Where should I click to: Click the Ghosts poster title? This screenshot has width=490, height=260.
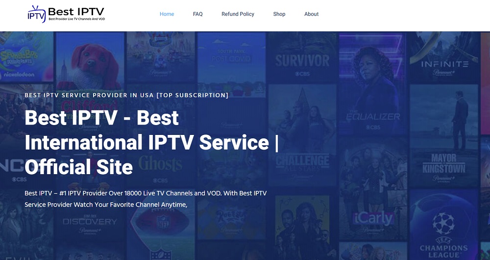click(160, 163)
